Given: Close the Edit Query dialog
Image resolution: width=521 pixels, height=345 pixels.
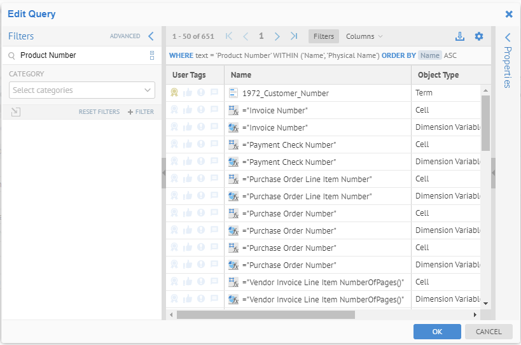Looking at the screenshot, I should pos(509,14).
